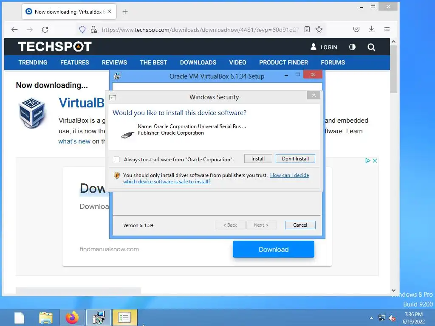Open the Firefox downloads panel
The height and width of the screenshot is (326, 435).
point(371,29)
